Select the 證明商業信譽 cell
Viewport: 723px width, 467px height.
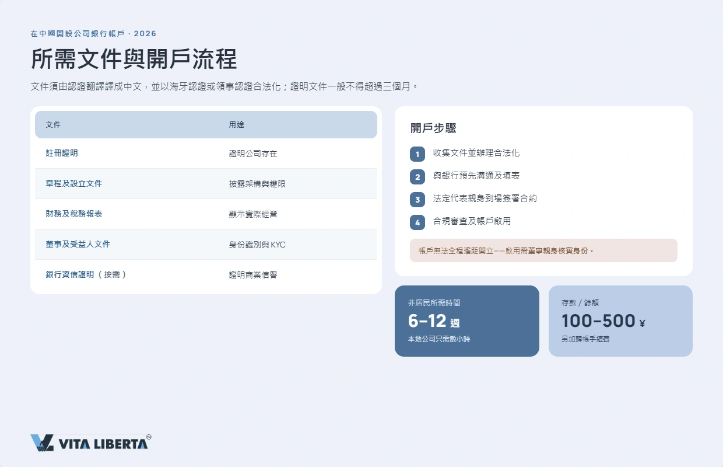pyautogui.click(x=253, y=274)
